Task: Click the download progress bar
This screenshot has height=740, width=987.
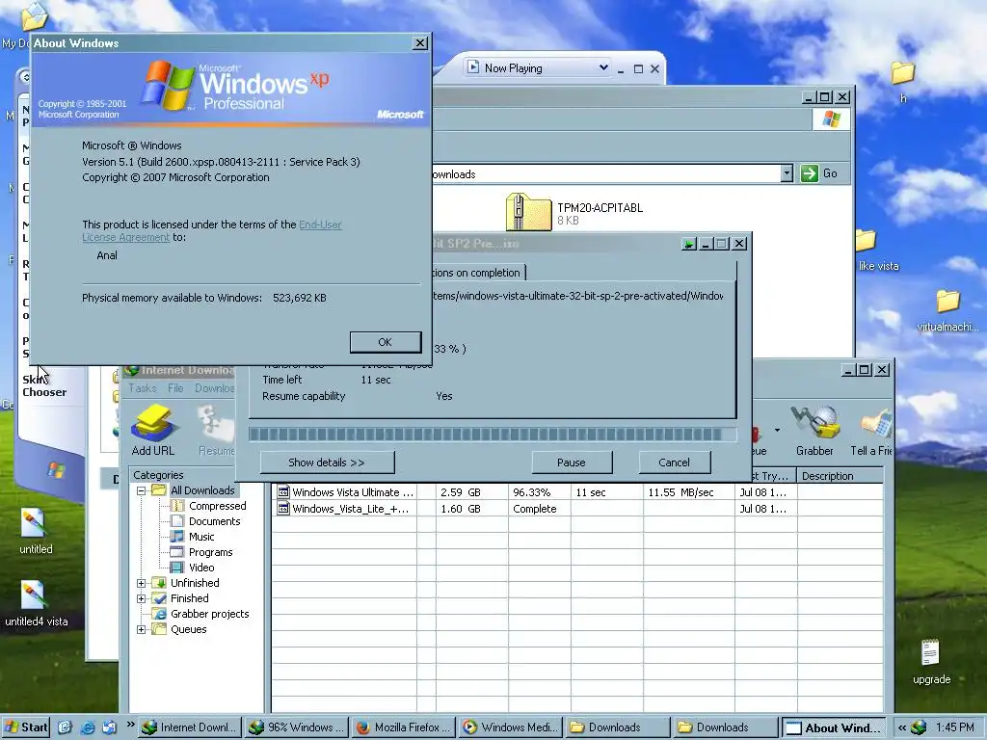Action: click(493, 435)
